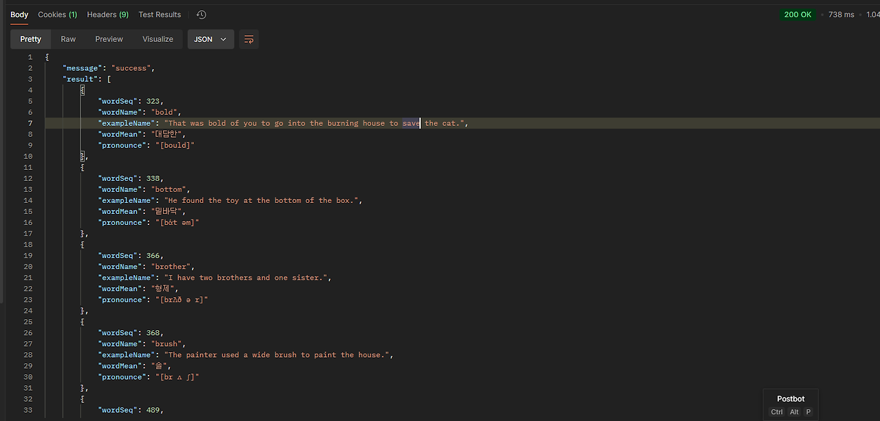The height and width of the screenshot is (421, 880).
Task: Open the Headers tab showing 9 headers
Action: click(107, 14)
